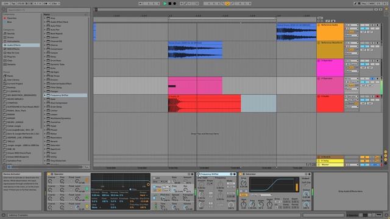Toggle the red Arm button on 5 Audio
This screenshot has width=390, height=219.
pos(378,97)
